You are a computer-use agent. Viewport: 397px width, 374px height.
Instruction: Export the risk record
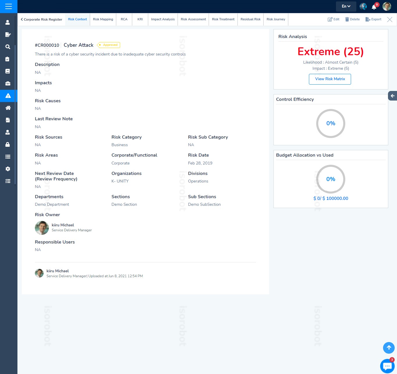click(373, 19)
